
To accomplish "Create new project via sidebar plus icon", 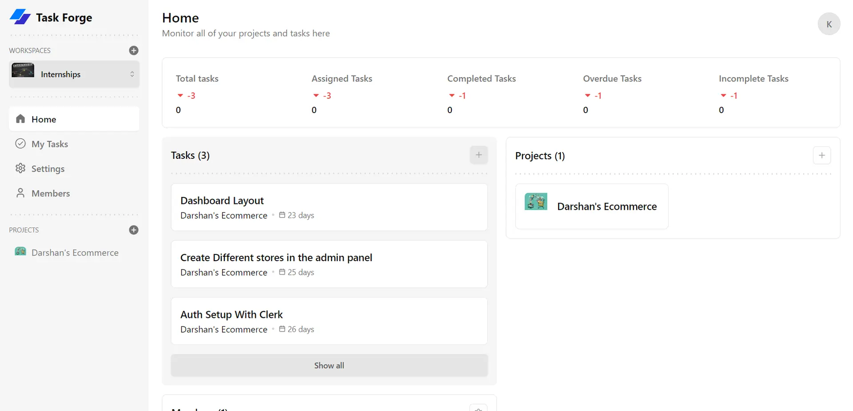I will coord(134,230).
